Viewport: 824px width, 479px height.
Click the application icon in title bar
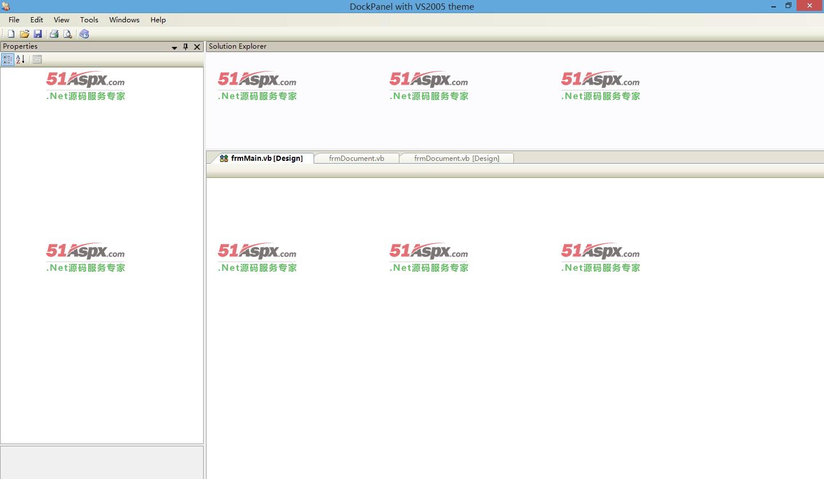6,6
